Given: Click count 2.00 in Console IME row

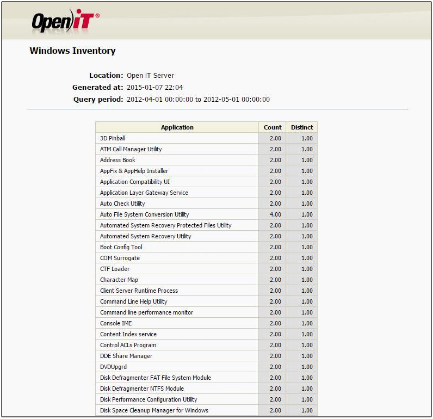Looking at the screenshot, I should (x=275, y=323).
